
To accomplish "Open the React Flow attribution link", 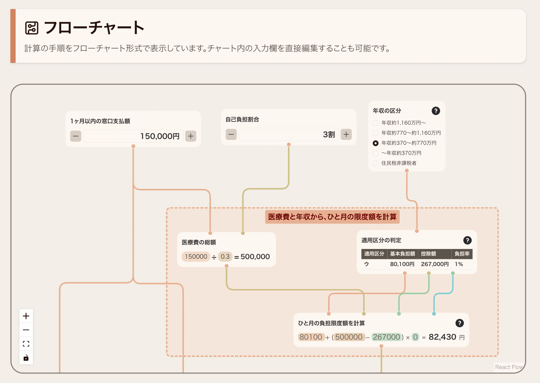I will [509, 367].
